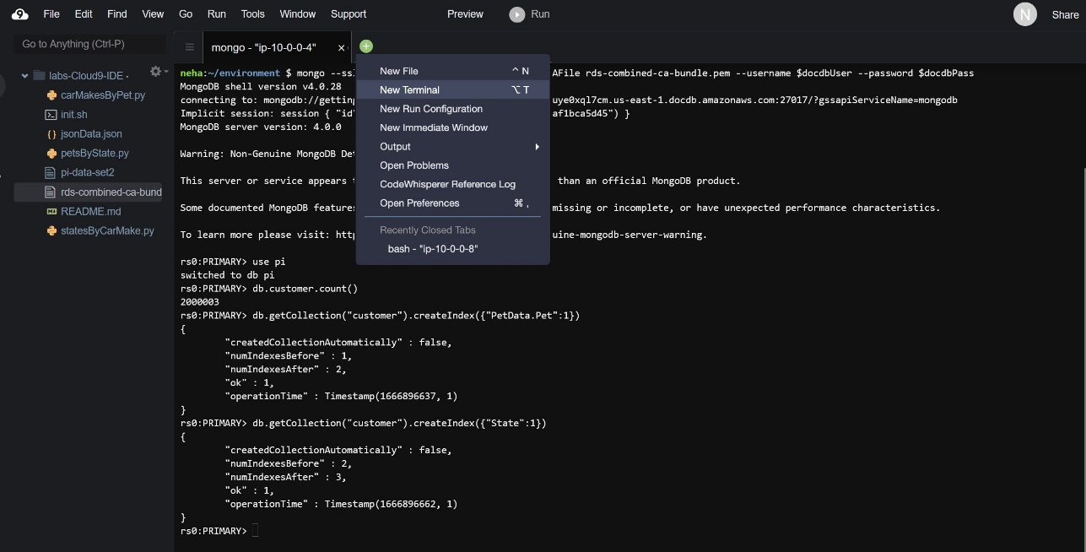Click the document icon of pi-data-set2
The height and width of the screenshot is (552, 1086).
[x=51, y=172]
